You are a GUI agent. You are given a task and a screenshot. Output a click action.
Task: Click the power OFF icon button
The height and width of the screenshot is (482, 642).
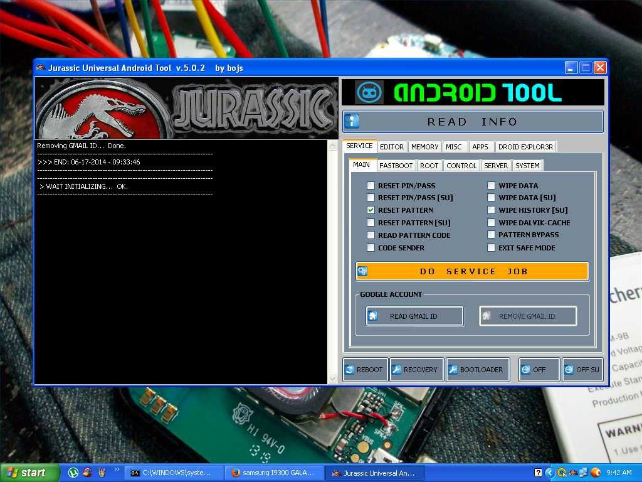pyautogui.click(x=525, y=370)
